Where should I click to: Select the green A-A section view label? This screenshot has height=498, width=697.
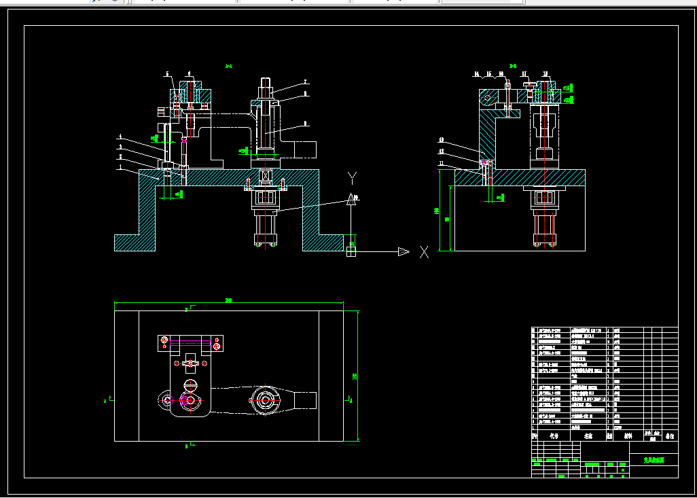coord(229,67)
